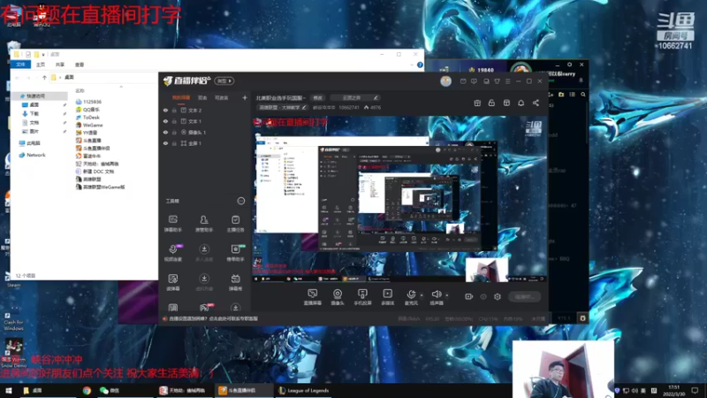
Task: Lock the 摄像头 1 source
Action: coord(174,132)
